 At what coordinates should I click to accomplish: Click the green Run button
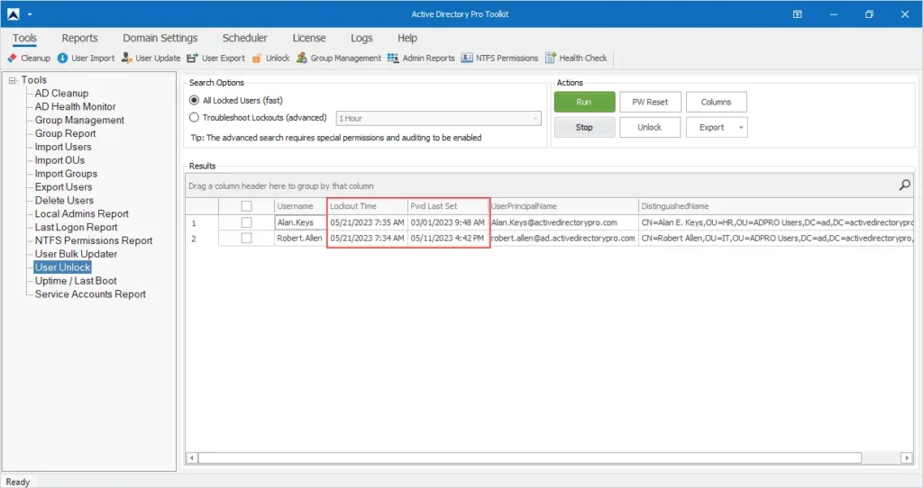[584, 102]
